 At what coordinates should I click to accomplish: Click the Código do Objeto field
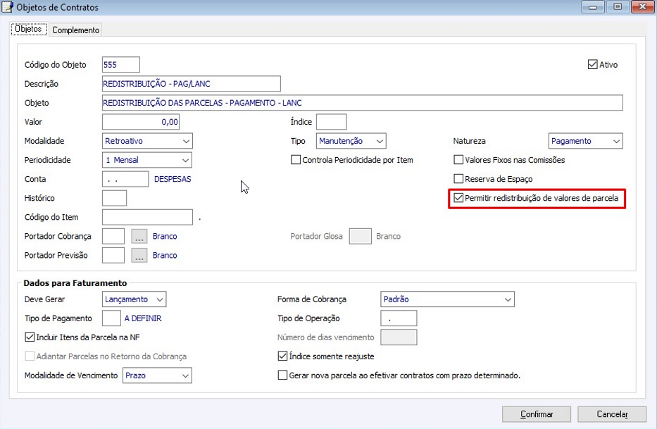[x=120, y=65]
